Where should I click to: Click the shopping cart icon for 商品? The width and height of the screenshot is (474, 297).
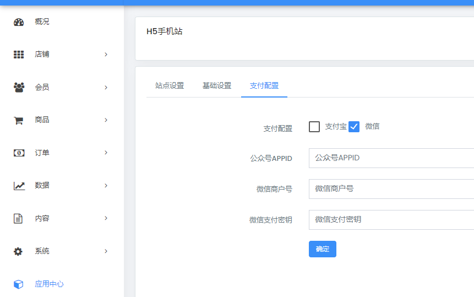19,120
